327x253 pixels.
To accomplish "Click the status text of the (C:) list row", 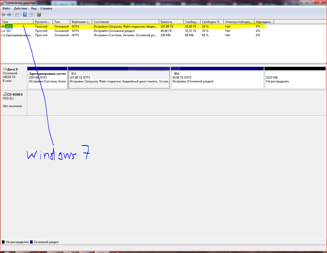I will point(125,27).
